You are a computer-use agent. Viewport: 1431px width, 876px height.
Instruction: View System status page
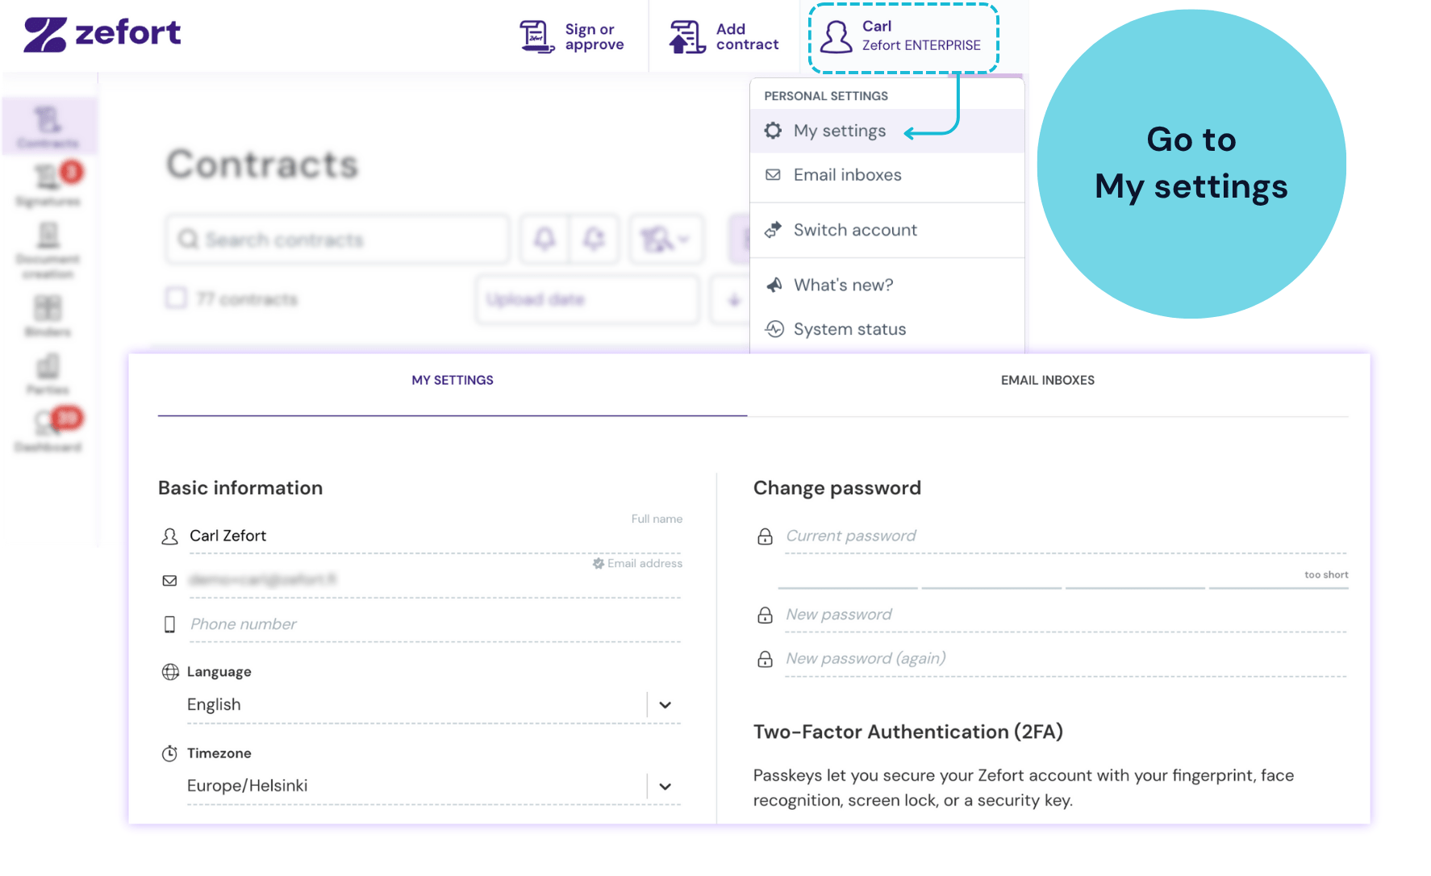tap(887, 329)
